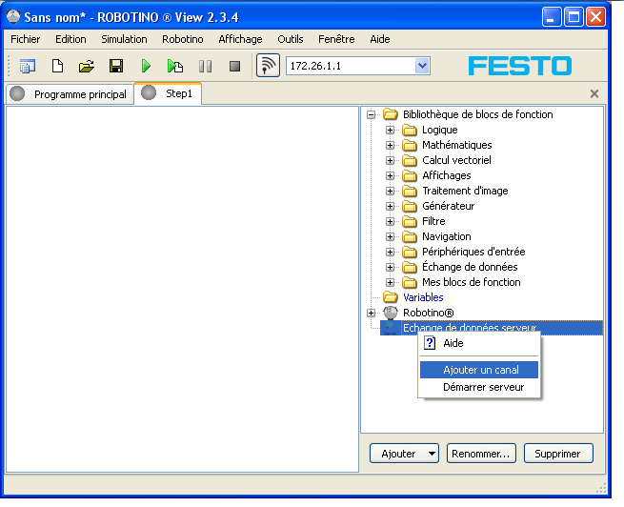624x507 pixels.
Task: Select the Step1 tab
Action: (168, 93)
